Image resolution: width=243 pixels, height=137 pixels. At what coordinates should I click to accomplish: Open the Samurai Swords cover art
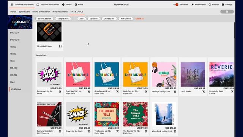[x=49, y=114]
